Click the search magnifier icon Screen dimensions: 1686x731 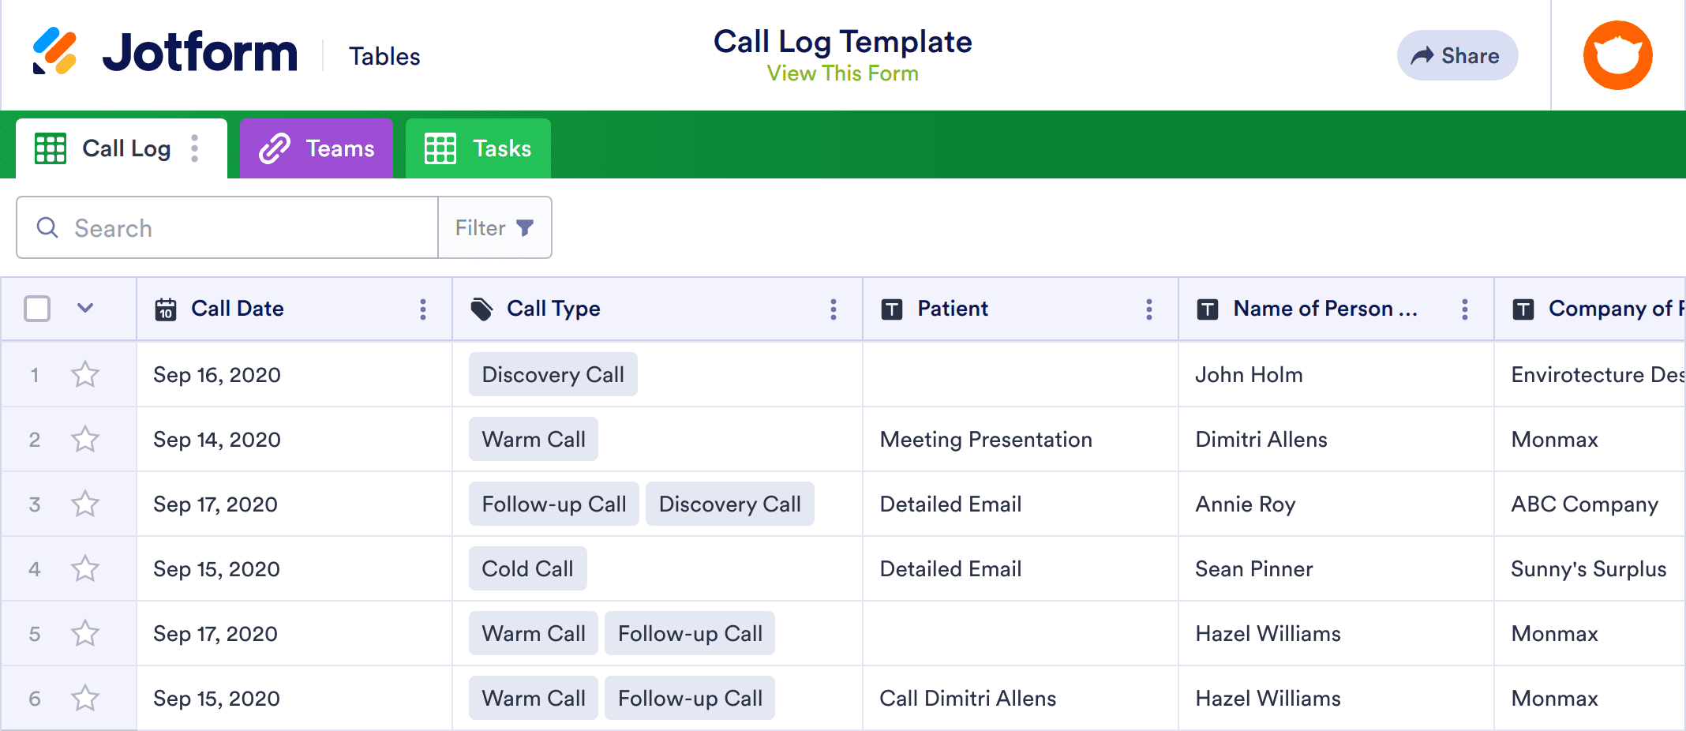coord(47,227)
